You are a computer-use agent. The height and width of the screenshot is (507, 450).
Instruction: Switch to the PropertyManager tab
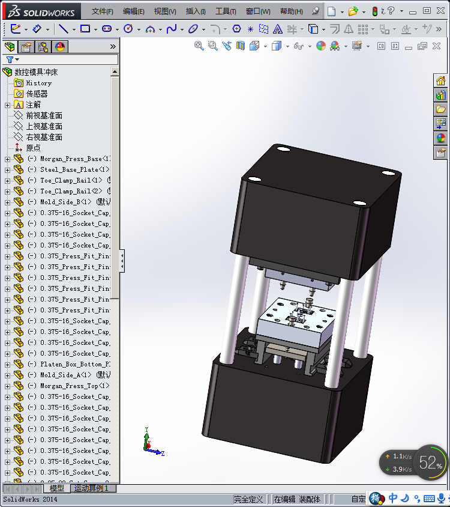click(26, 47)
